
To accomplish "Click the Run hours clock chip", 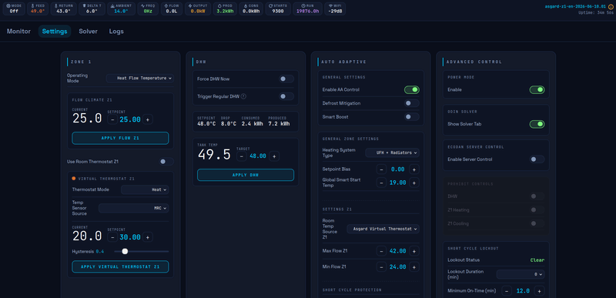I will pyautogui.click(x=307, y=8).
